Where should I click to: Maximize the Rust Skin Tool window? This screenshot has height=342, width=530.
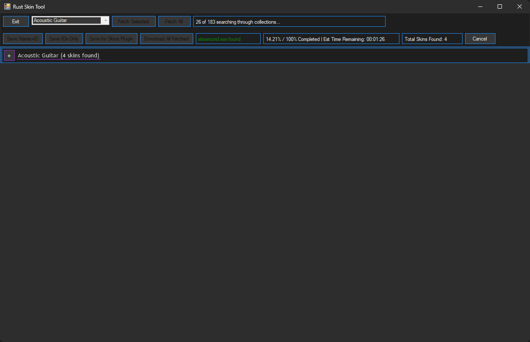click(x=500, y=6)
